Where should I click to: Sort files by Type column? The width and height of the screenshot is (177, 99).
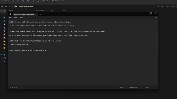(52, 11)
